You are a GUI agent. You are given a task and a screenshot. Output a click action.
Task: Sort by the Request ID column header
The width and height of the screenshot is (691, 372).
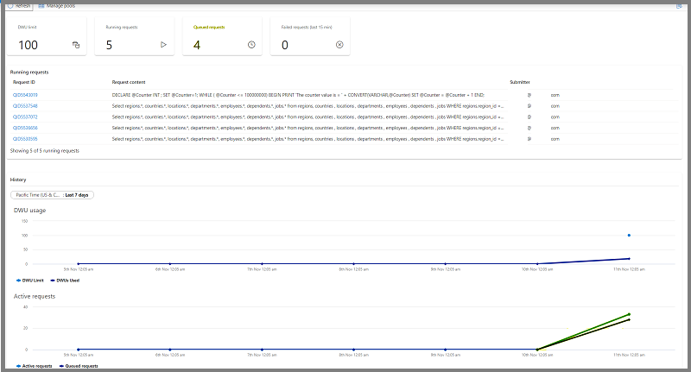pyautogui.click(x=24, y=82)
